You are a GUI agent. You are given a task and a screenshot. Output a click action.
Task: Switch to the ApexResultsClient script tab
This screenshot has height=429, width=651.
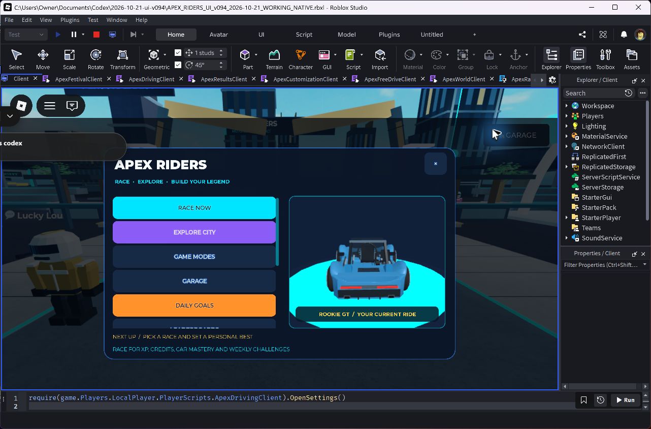[224, 79]
